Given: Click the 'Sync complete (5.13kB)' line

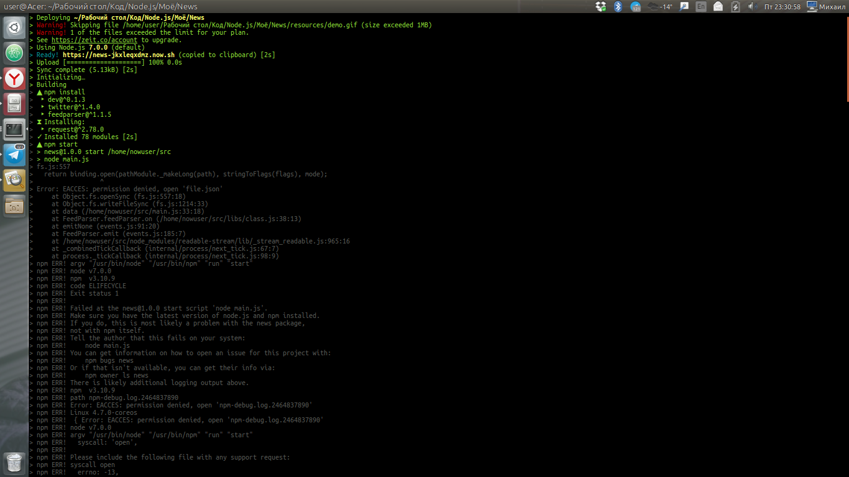Looking at the screenshot, I should pos(87,70).
